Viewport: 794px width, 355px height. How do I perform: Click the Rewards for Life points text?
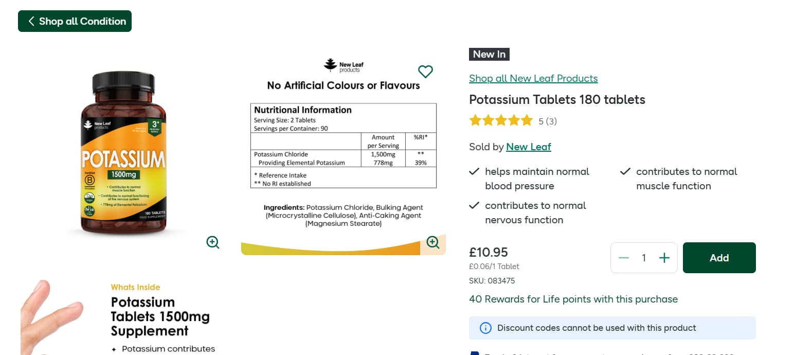[x=573, y=299]
